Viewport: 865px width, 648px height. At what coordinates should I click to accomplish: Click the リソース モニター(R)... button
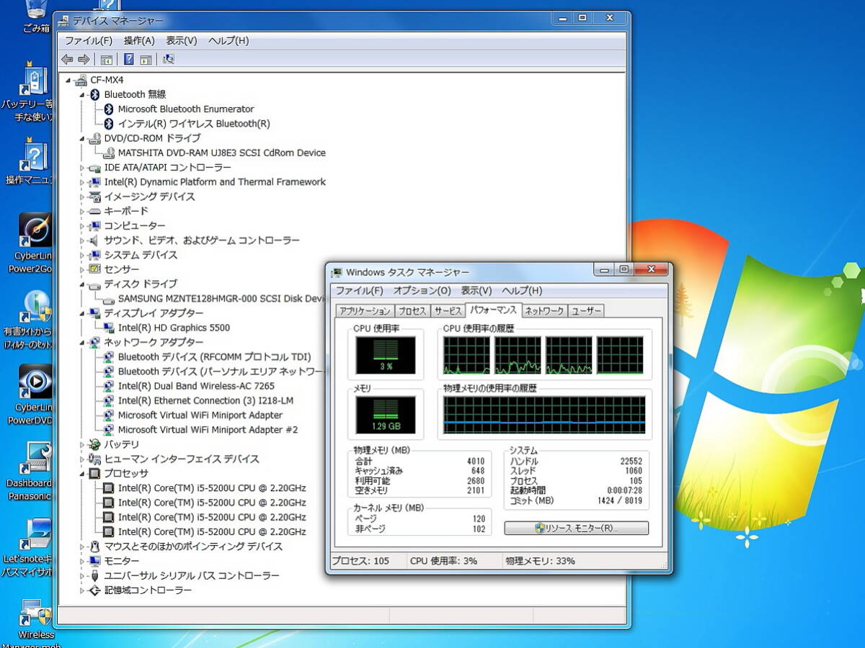click(576, 528)
